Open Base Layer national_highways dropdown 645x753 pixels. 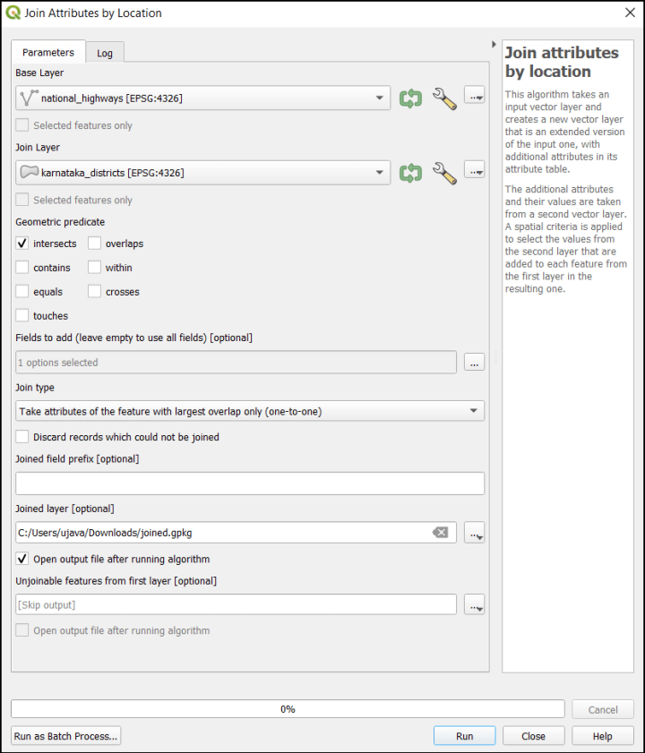click(x=203, y=98)
